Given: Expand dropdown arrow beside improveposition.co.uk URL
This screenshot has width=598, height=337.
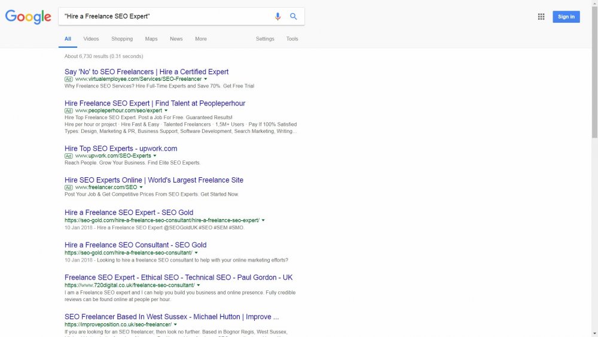Looking at the screenshot, I should pyautogui.click(x=175, y=324).
